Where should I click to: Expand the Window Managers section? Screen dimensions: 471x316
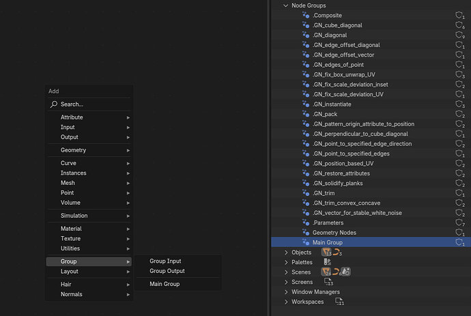285,292
